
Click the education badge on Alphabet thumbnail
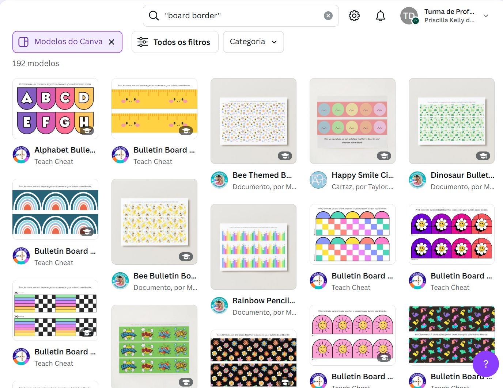[x=87, y=131]
